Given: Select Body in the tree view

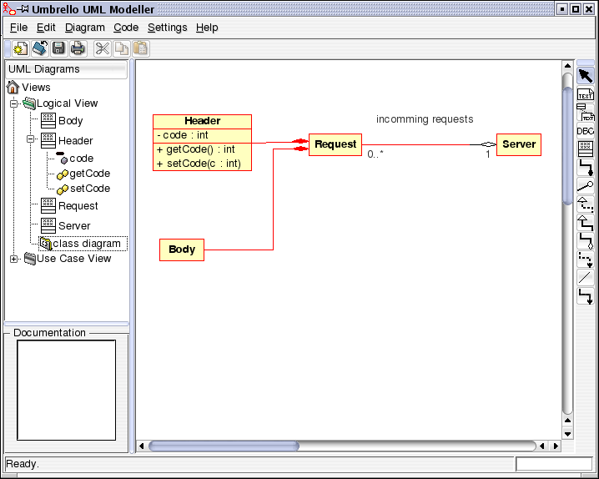Looking at the screenshot, I should click(x=71, y=121).
